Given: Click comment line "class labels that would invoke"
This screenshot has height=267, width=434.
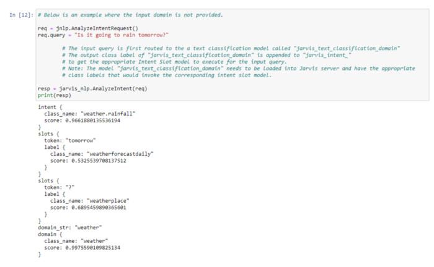Looking at the screenshot, I should [x=167, y=75].
